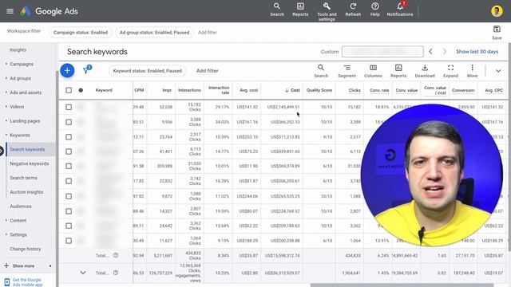Select row with cost US$511,213.83

pos(69,137)
